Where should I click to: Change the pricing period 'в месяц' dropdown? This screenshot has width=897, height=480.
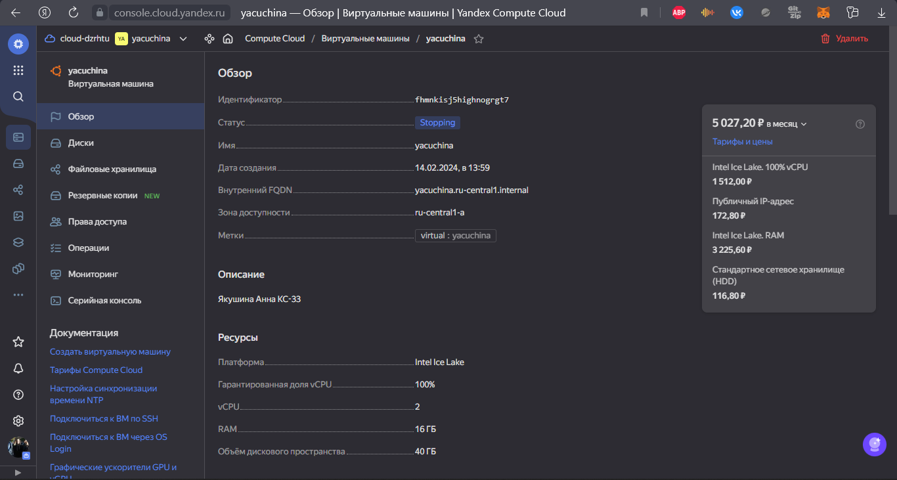coord(786,123)
